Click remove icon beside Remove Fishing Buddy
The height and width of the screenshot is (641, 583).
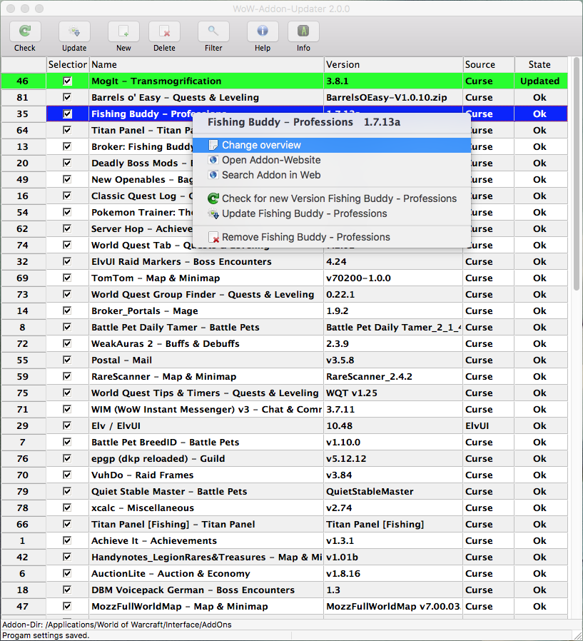213,237
